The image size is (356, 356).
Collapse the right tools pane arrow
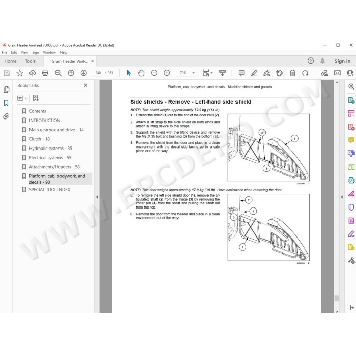[342, 197]
